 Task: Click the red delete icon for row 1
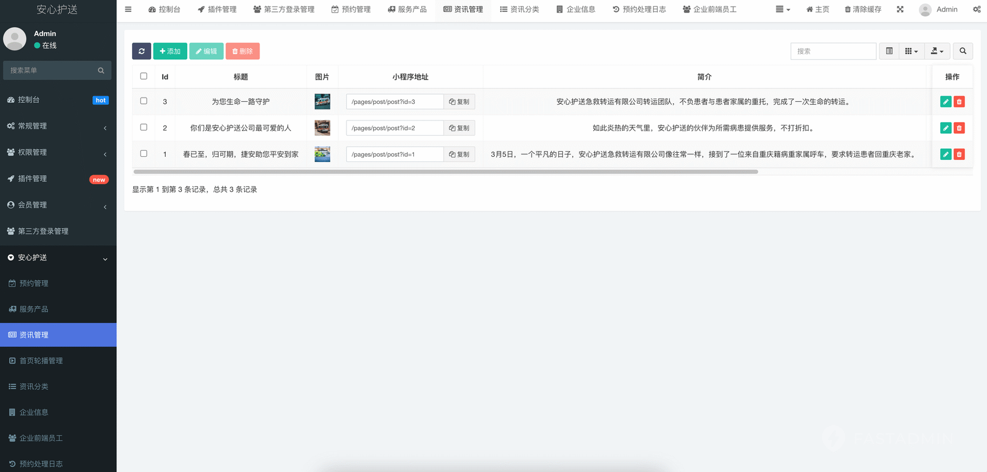click(x=959, y=154)
